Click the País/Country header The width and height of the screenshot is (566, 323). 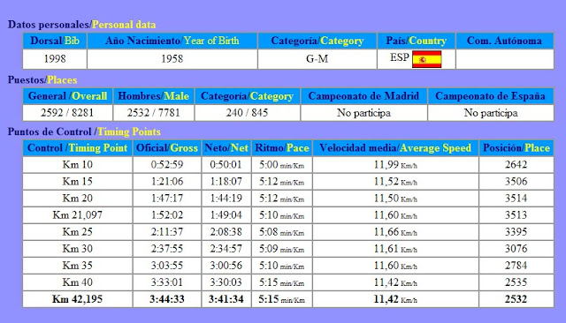coord(417,41)
